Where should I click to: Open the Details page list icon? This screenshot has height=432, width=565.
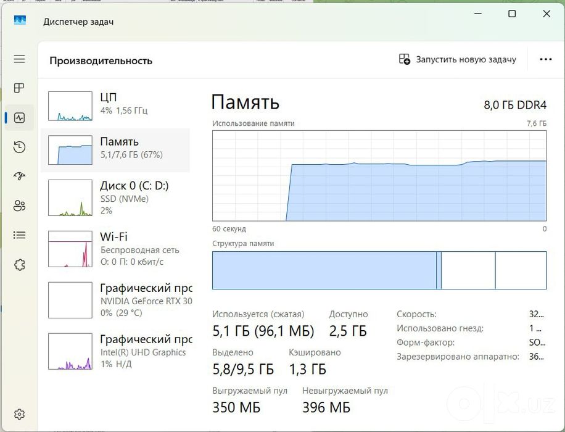(x=20, y=235)
